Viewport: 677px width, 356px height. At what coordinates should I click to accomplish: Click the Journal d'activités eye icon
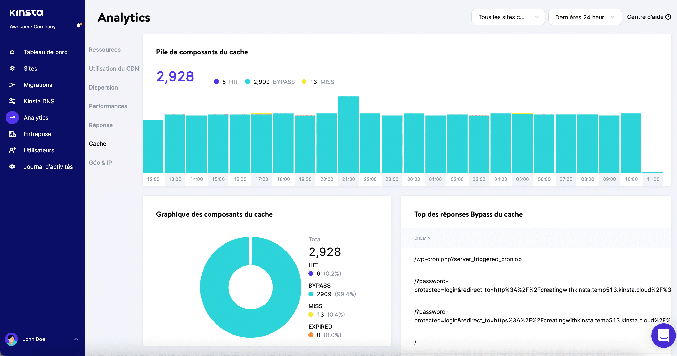[x=12, y=167]
